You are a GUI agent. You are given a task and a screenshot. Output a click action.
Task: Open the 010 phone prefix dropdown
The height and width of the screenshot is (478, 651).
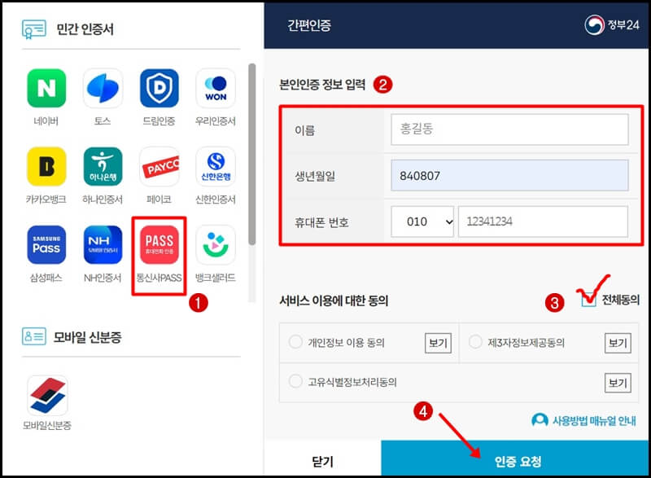coord(422,221)
